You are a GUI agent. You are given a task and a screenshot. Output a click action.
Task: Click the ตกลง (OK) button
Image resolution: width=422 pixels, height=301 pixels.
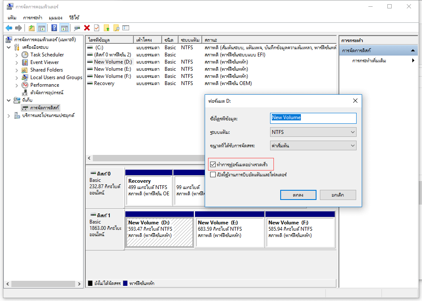pyautogui.click(x=298, y=195)
